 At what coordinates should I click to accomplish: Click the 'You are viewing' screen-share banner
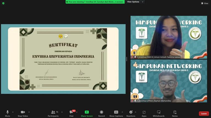[95, 2]
